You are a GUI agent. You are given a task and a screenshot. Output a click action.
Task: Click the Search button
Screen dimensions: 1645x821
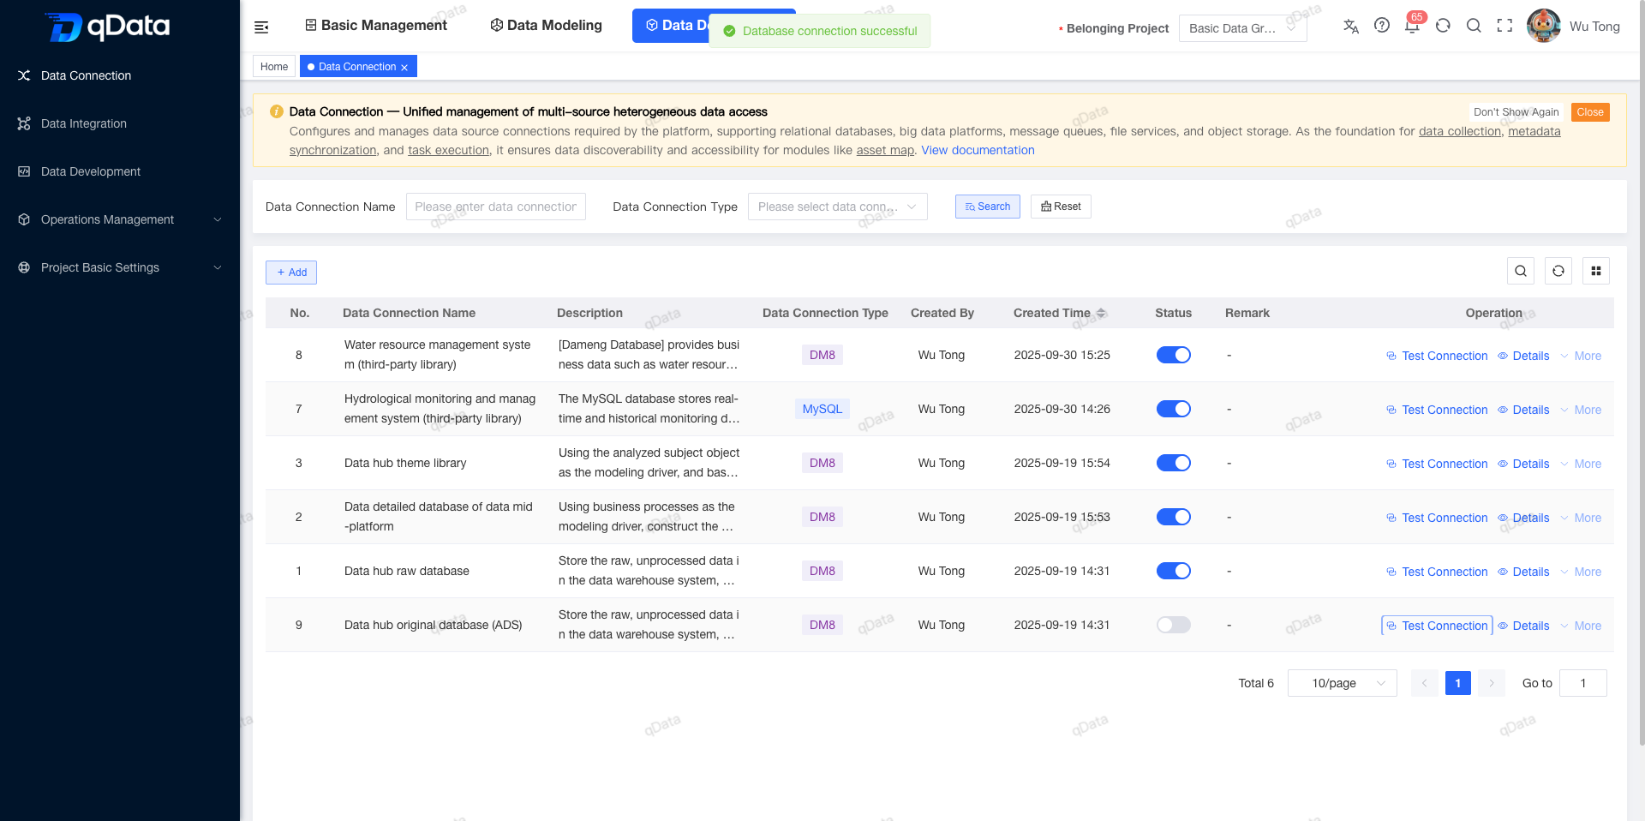click(988, 207)
